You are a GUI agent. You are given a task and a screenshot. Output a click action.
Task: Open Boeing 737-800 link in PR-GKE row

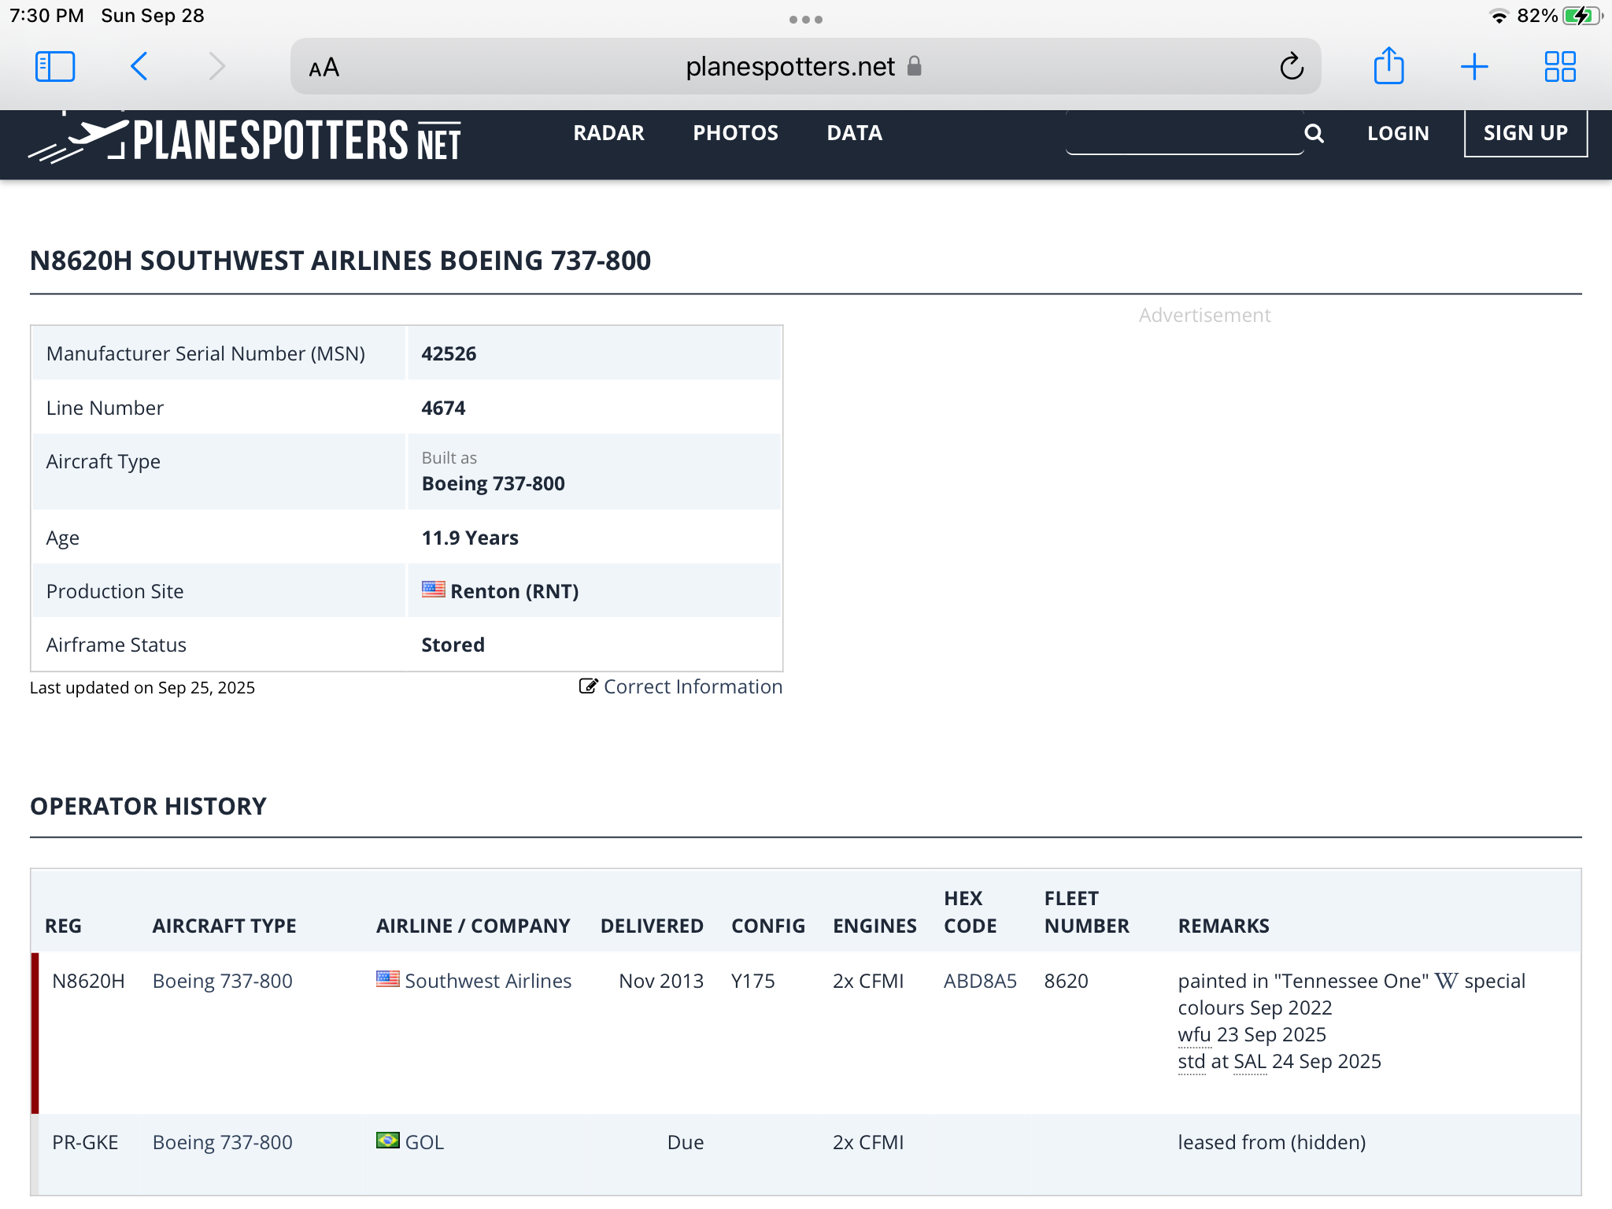tap(222, 1142)
